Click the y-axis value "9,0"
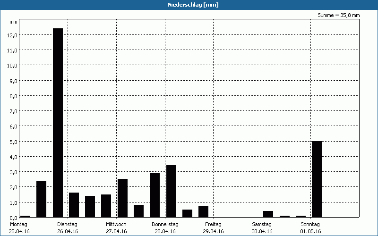Viewport: 378px width, 236px height. [x=14, y=81]
